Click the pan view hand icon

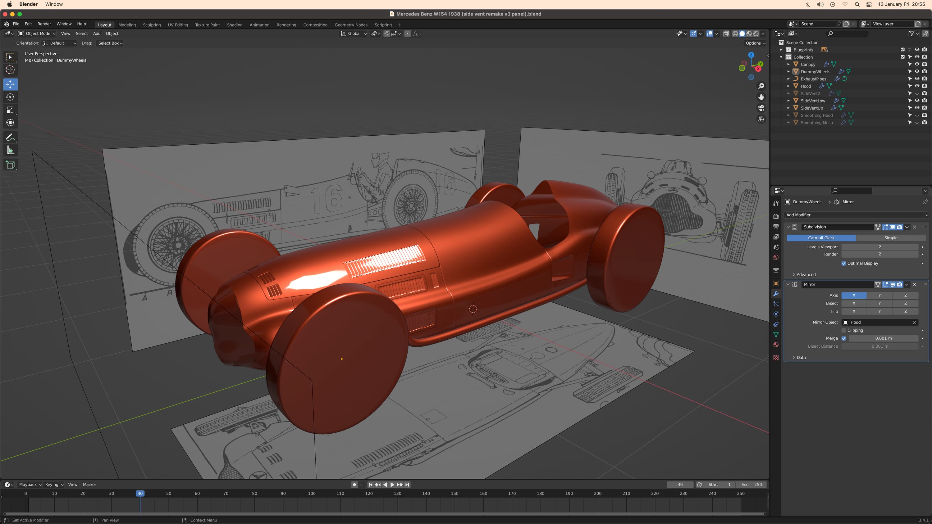coord(761,97)
